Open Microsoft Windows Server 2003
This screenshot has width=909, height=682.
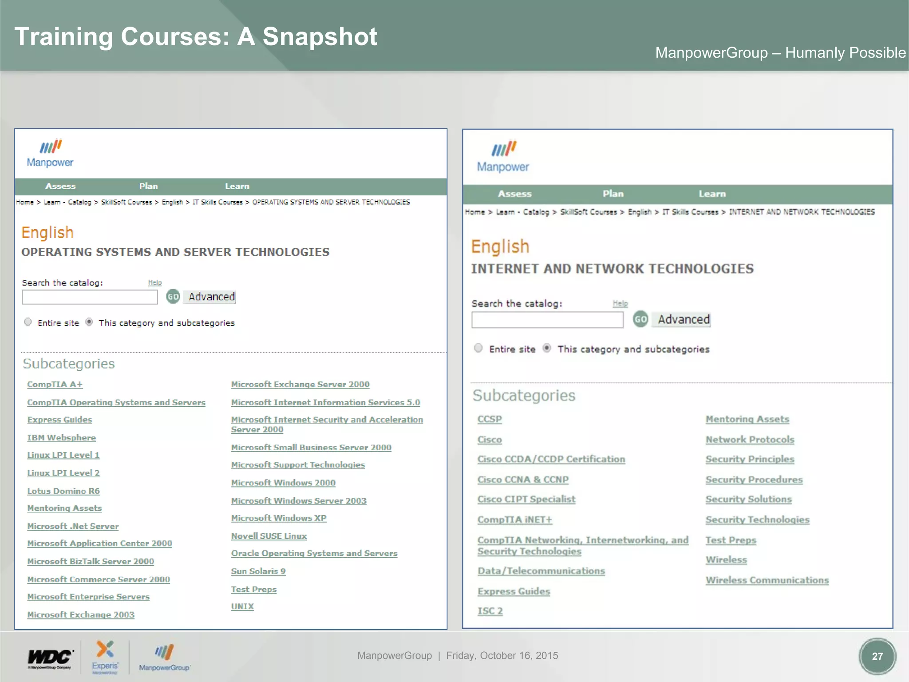point(299,501)
